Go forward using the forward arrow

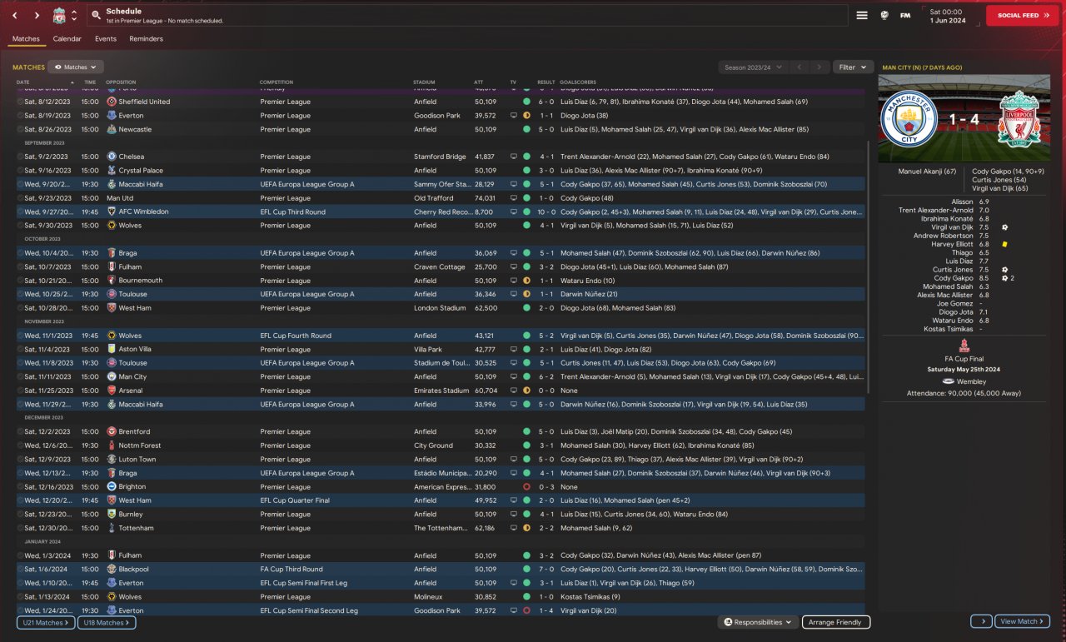pyautogui.click(x=37, y=15)
